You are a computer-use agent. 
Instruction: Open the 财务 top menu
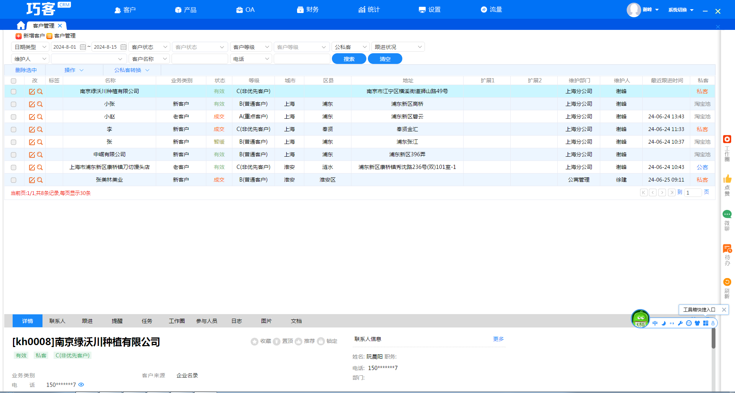pyautogui.click(x=308, y=10)
